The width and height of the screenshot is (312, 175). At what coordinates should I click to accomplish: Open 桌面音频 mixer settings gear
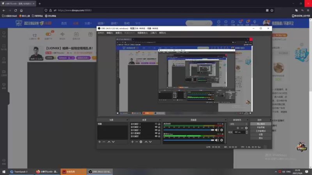(222, 130)
